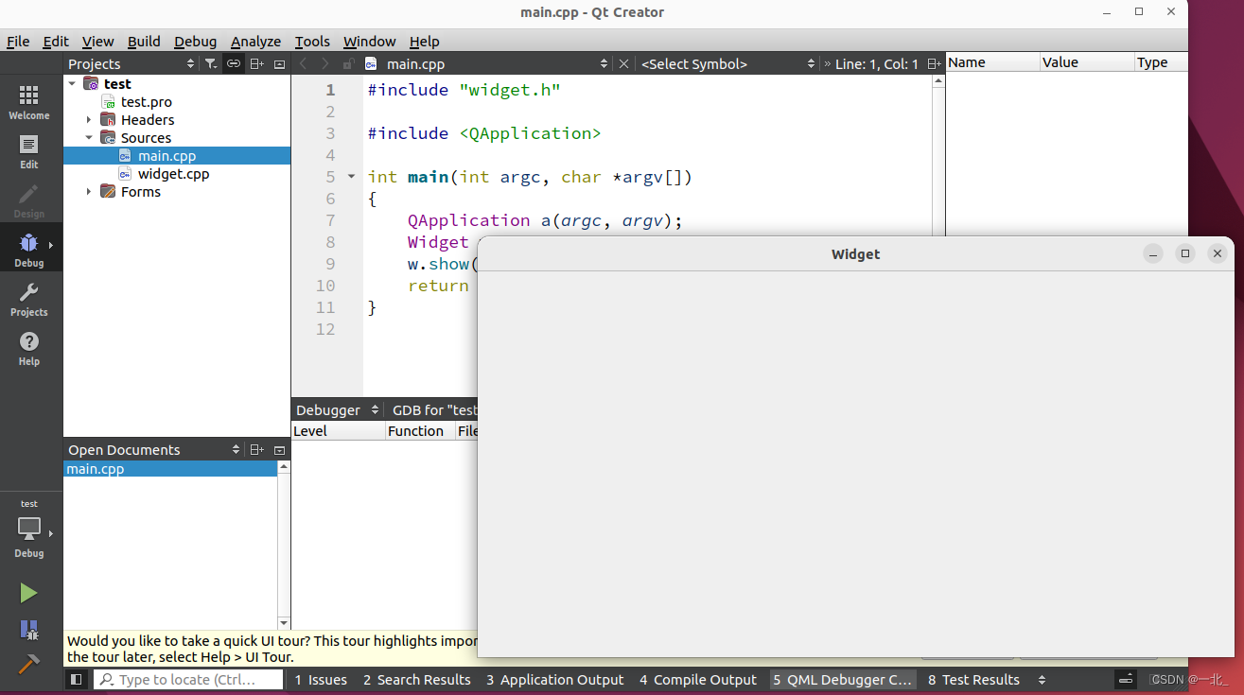Open Design mode in the sidebar
1244x695 pixels.
[28, 200]
